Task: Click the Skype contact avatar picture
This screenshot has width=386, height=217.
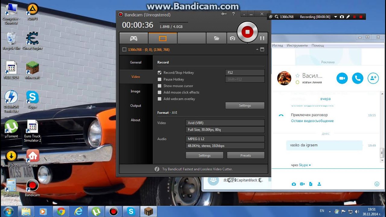Action: 284,78
